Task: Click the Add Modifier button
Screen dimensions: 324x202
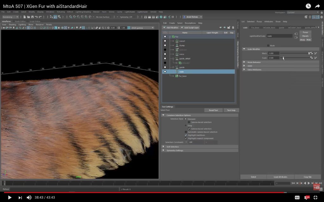Action: coord(171,28)
